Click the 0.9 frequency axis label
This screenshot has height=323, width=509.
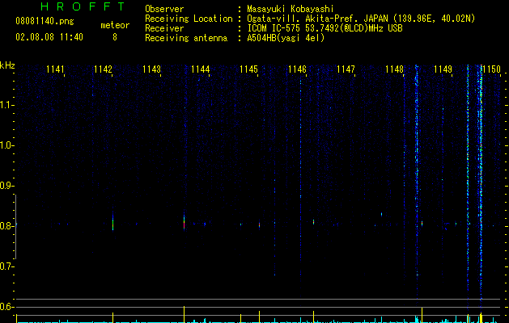click(x=6, y=186)
